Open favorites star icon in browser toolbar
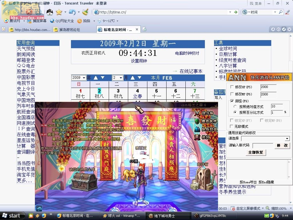Image resolution: width=293 pixels, height=220 pixels. [x=59, y=12]
